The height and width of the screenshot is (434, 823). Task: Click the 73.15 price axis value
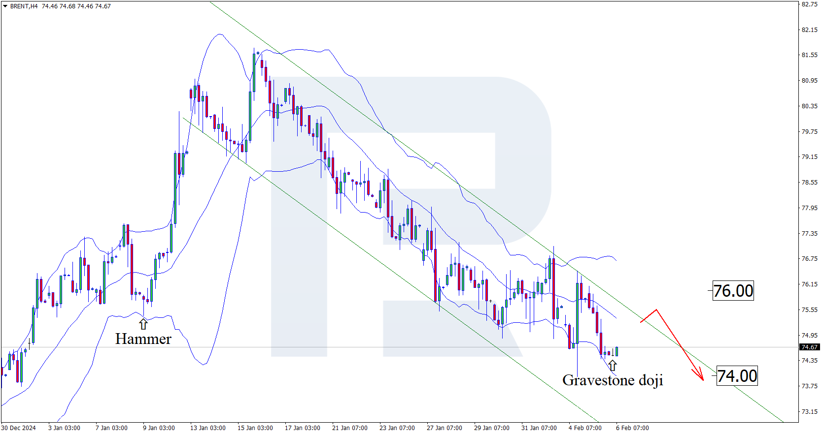coord(809,411)
